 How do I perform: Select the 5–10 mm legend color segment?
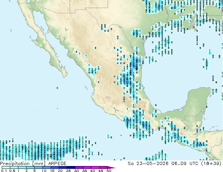point(38,167)
